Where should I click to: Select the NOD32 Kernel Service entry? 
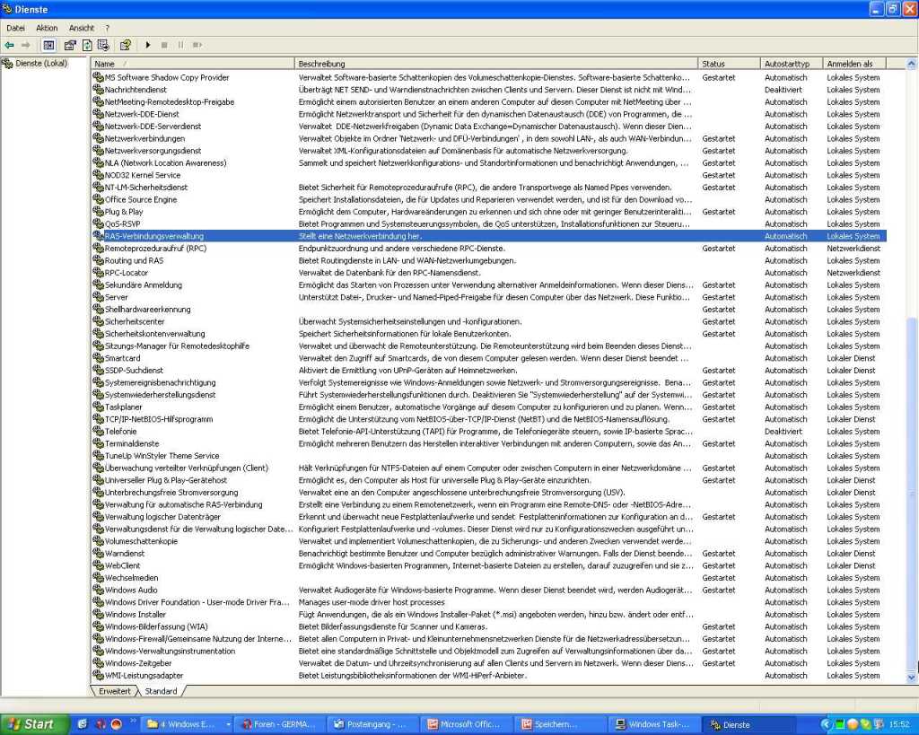point(143,175)
